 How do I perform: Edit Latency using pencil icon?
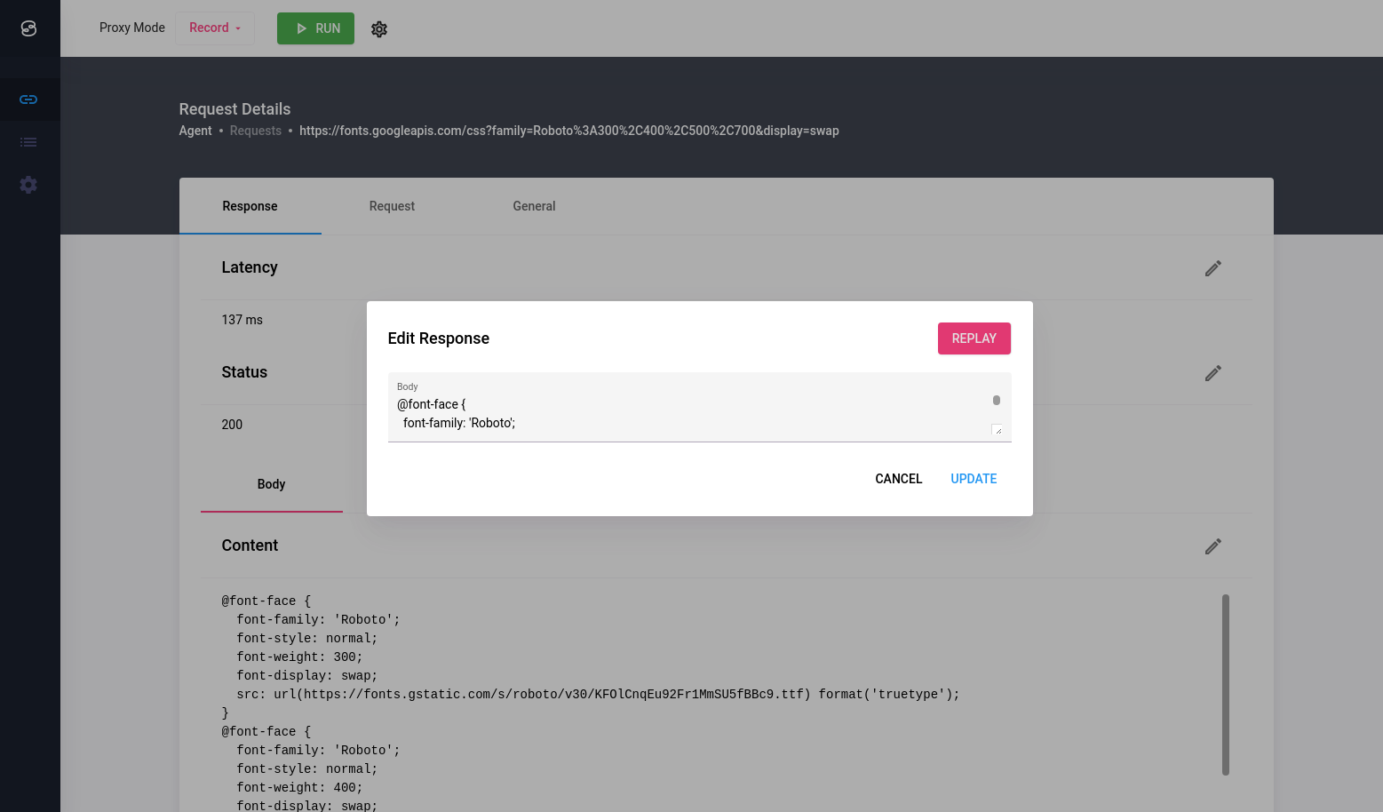click(x=1212, y=268)
